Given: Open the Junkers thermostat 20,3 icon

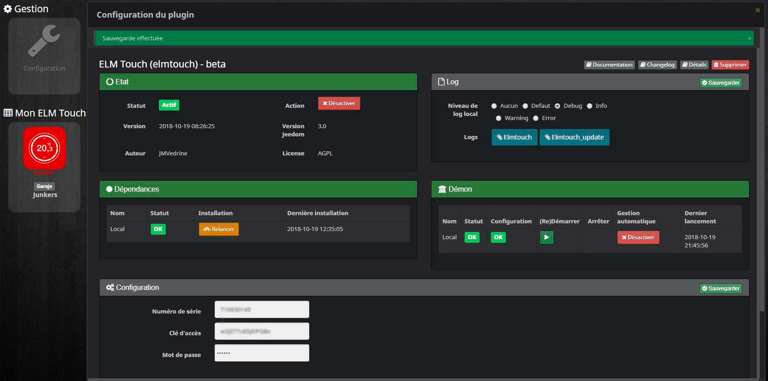Looking at the screenshot, I should pyautogui.click(x=44, y=148).
